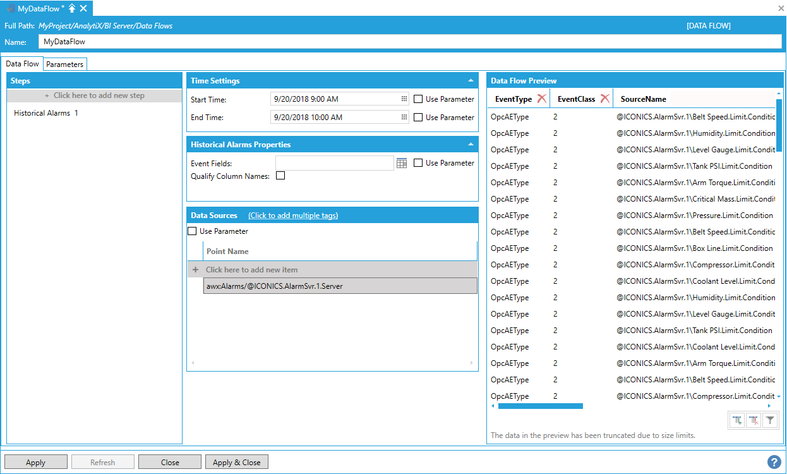Click the preview horizontal scrollbar thumb
This screenshot has width=787, height=474.
click(540, 406)
